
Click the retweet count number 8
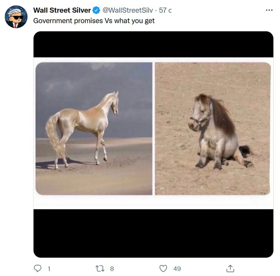click(112, 269)
